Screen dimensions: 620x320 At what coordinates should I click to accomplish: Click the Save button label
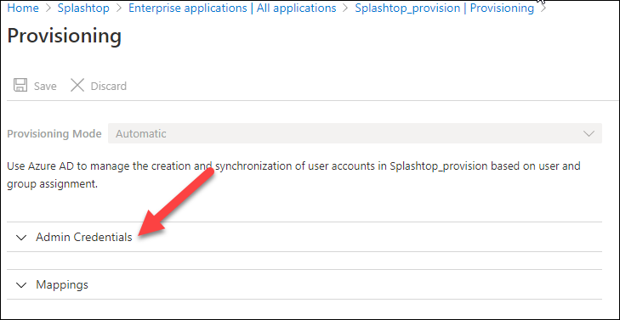pyautogui.click(x=45, y=86)
